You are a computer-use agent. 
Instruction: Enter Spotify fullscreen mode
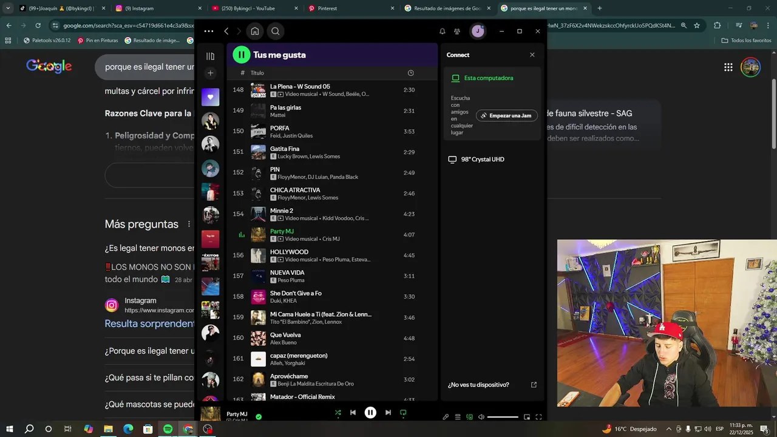[x=538, y=417]
